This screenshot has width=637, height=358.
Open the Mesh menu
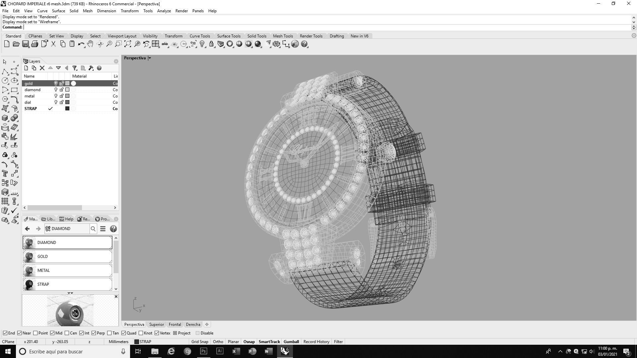pyautogui.click(x=88, y=11)
